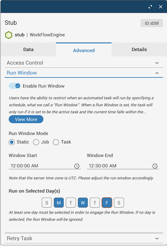Viewport: 167px width, 247px height.
Task: Switch to the Data tab
Action: tap(28, 50)
